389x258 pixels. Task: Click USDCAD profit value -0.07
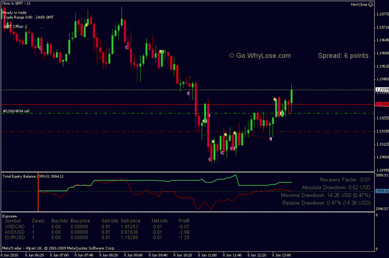[184, 227]
